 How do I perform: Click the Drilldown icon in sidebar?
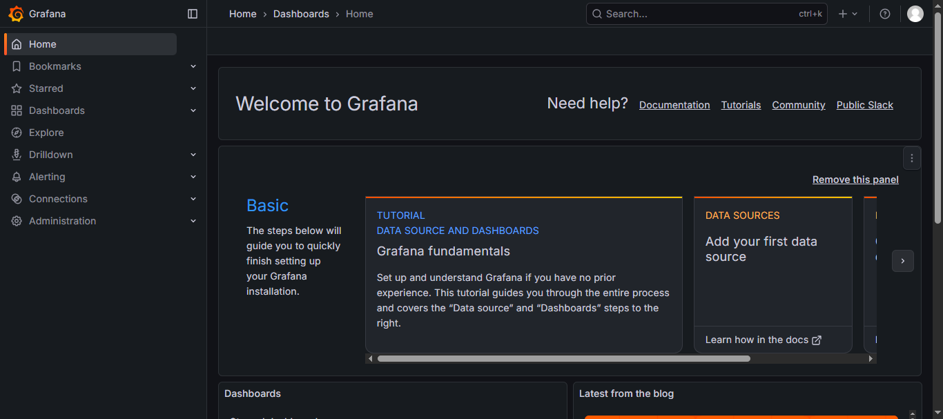pos(17,155)
